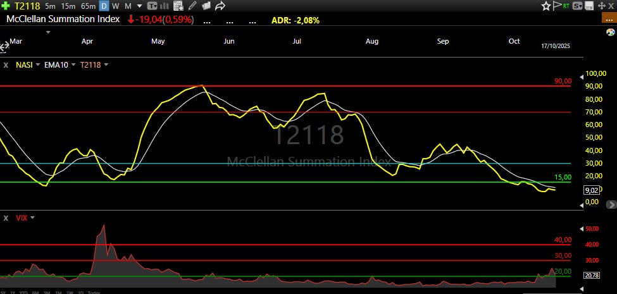Open the chart template T menu icon
Screen dimensions: 617x294
click(x=152, y=6)
